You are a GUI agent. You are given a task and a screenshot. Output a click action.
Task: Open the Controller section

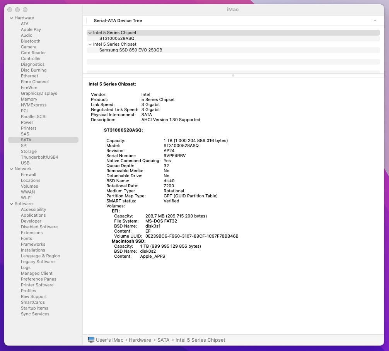coord(31,58)
